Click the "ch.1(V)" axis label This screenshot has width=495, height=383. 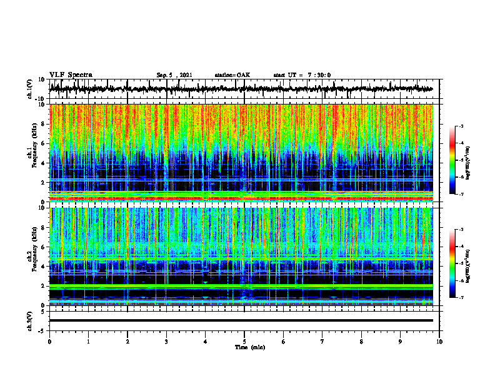tap(30, 89)
